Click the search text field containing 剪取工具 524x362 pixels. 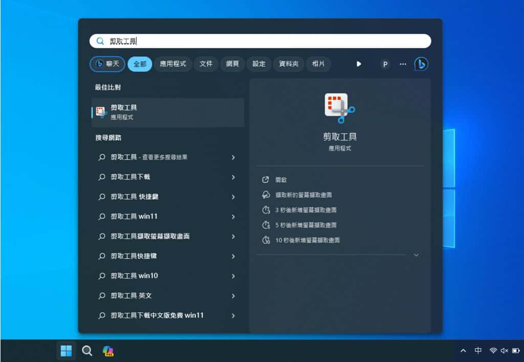coord(260,41)
